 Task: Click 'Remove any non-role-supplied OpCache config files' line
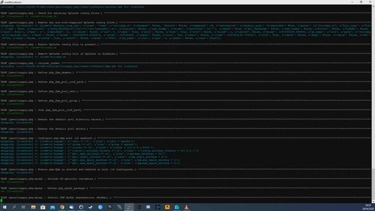59,22
